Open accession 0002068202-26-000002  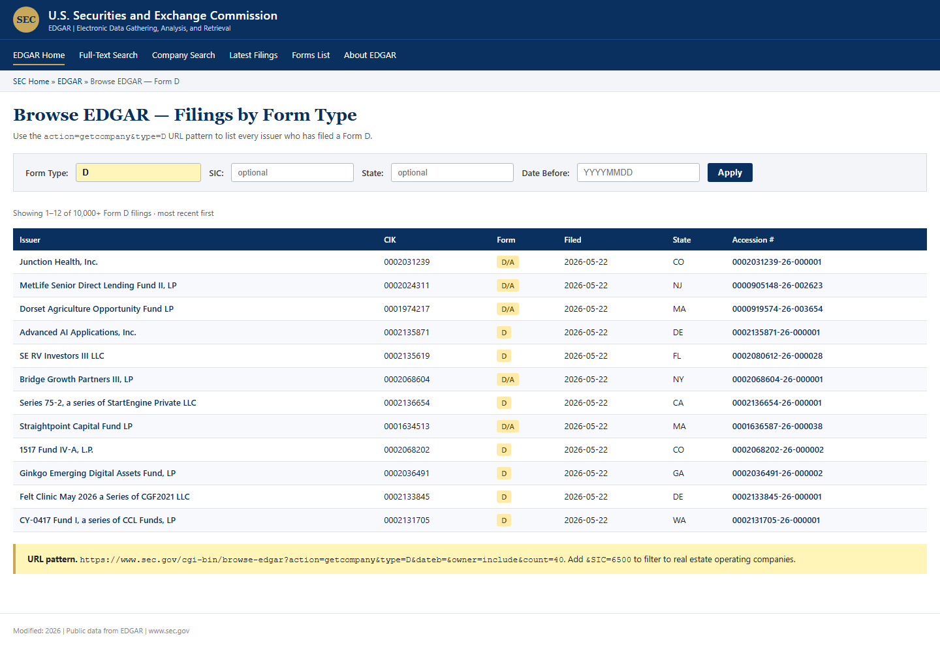pos(778,450)
